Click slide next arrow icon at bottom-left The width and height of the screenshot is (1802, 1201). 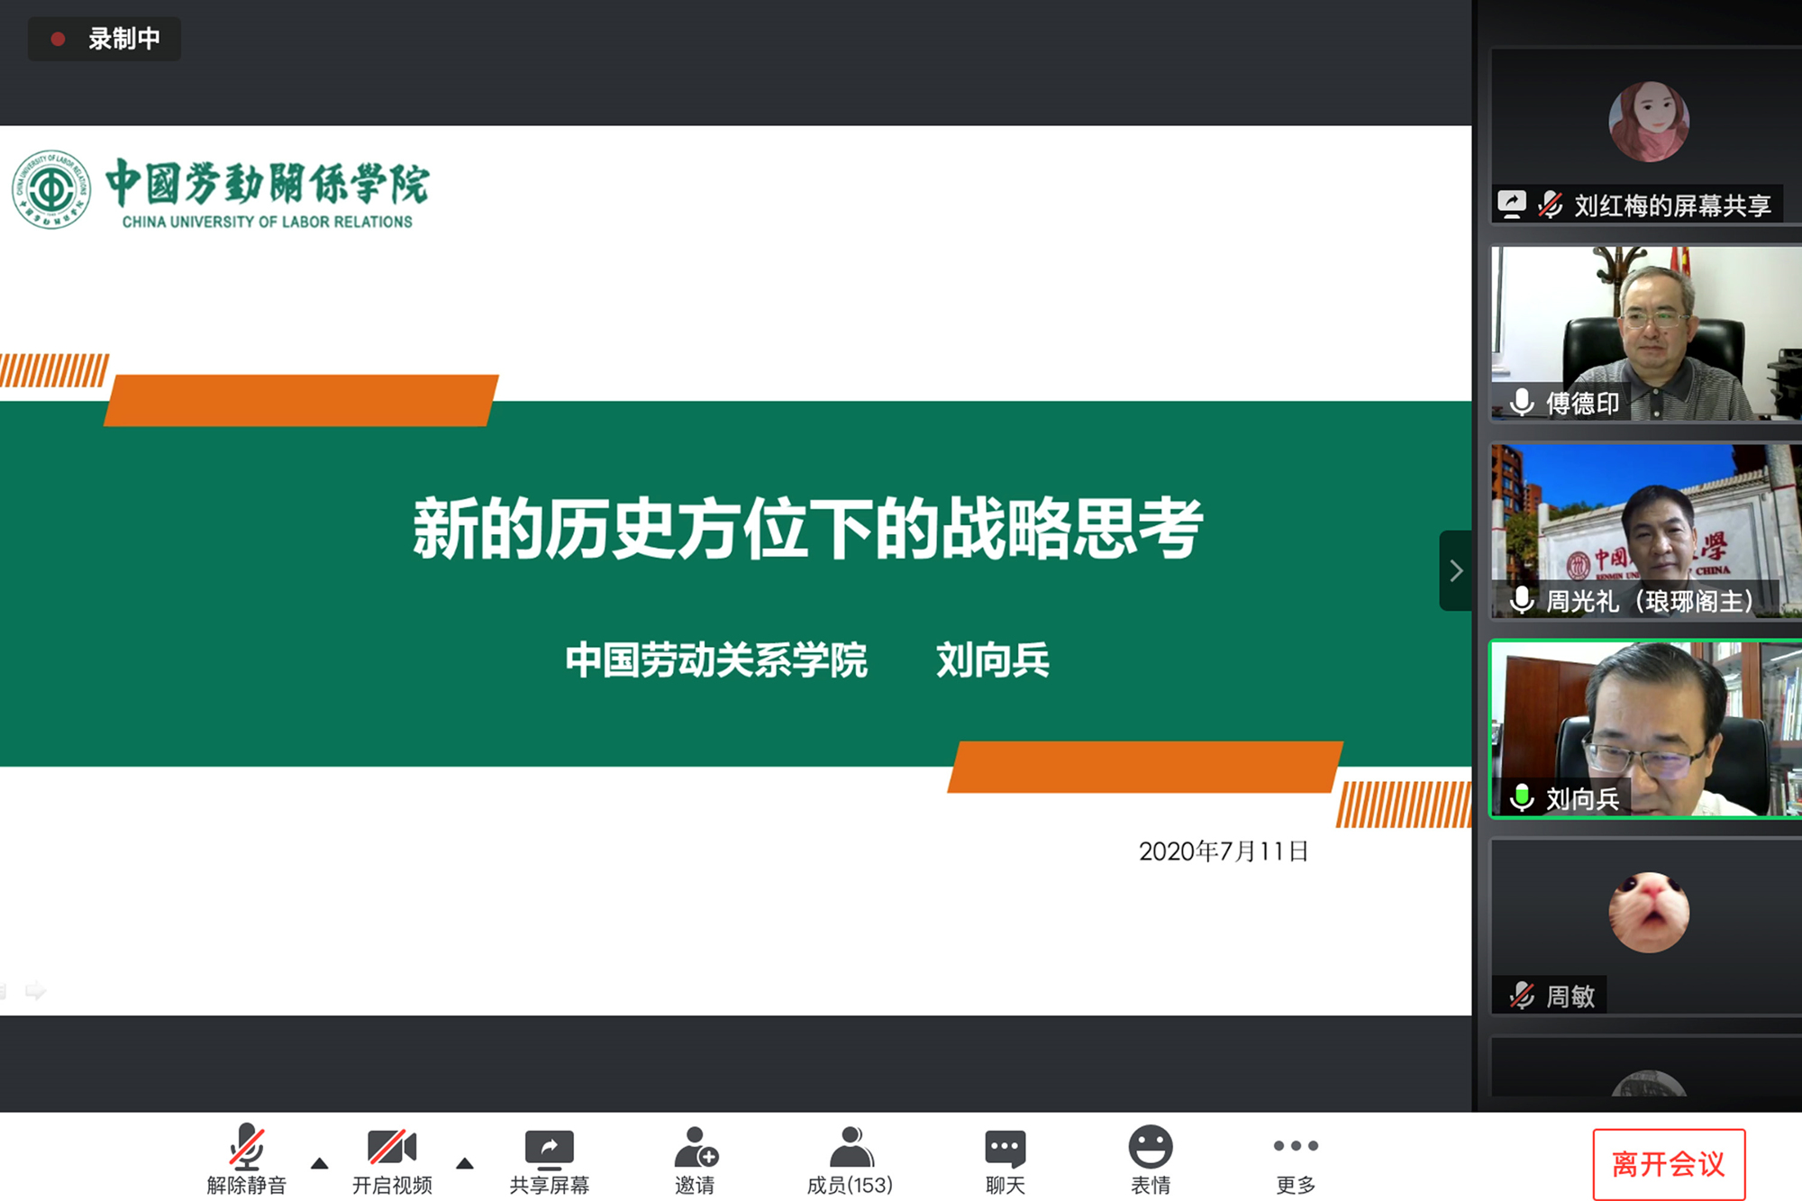pos(36,991)
